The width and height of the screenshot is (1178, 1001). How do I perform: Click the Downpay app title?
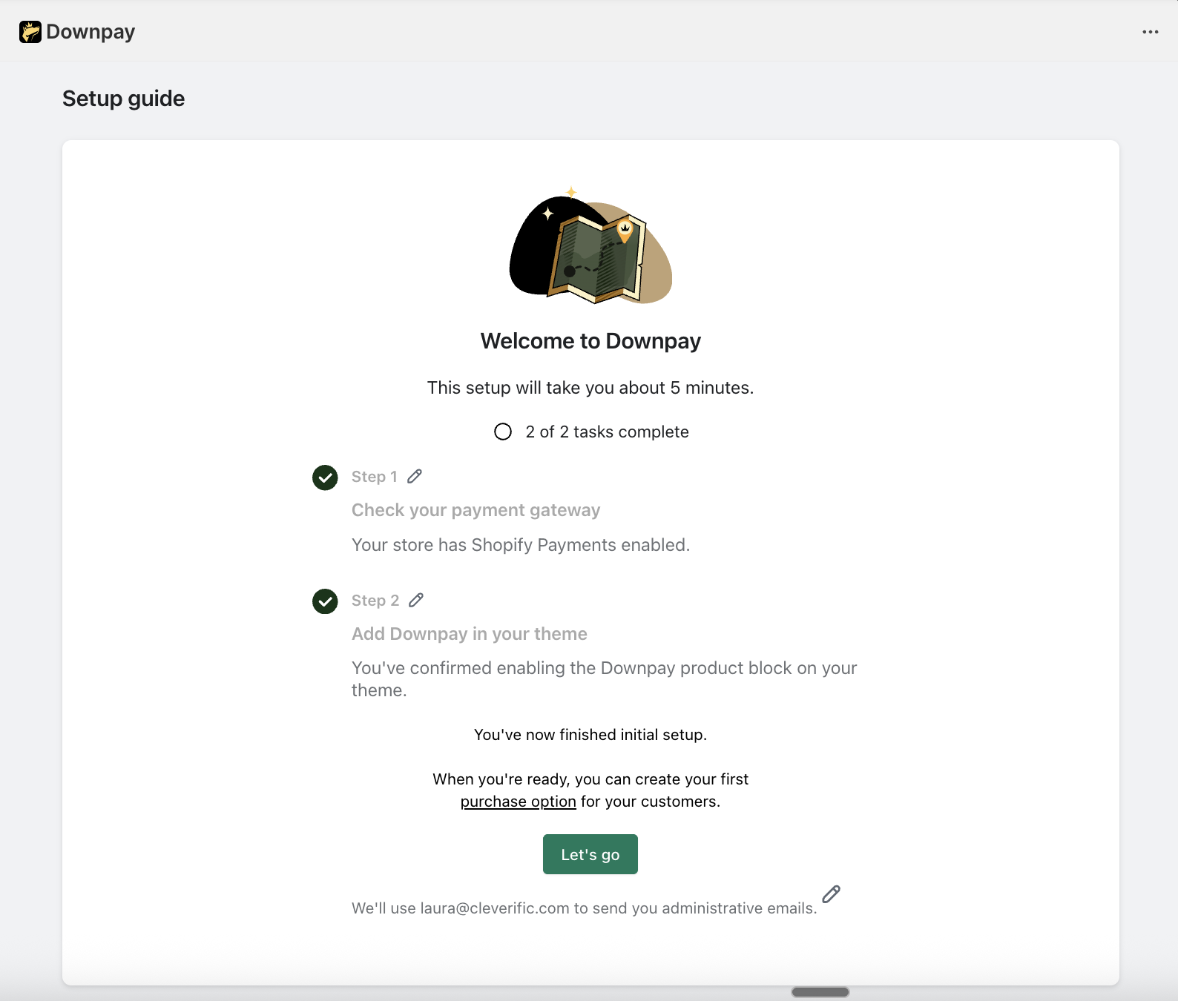[91, 32]
